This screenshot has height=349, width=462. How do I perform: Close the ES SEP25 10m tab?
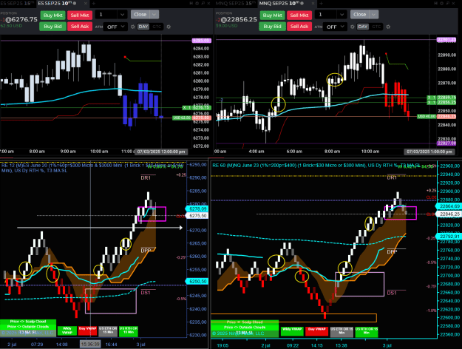click(86, 3)
